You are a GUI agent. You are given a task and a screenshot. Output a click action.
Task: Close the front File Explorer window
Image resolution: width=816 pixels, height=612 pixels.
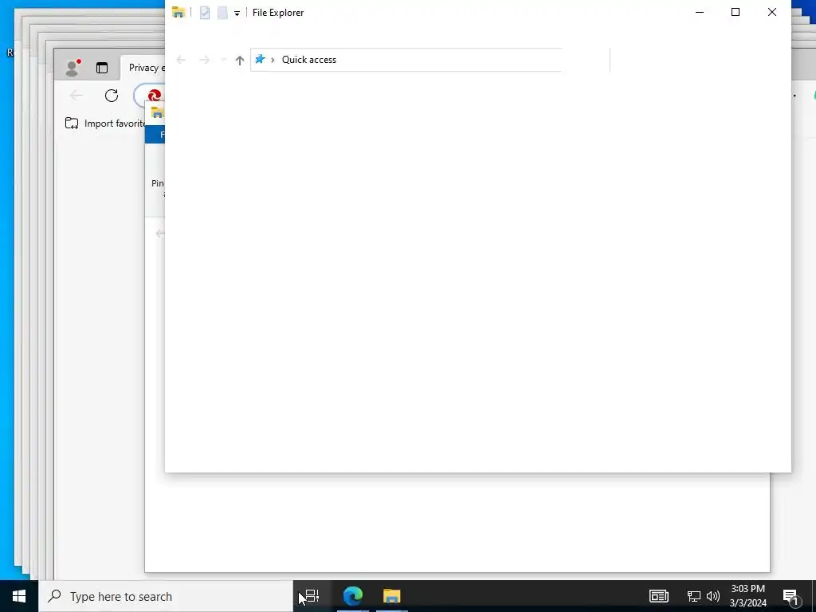pos(771,12)
